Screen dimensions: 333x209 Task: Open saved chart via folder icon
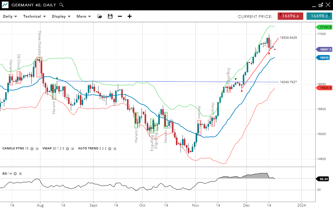tap(100, 16)
